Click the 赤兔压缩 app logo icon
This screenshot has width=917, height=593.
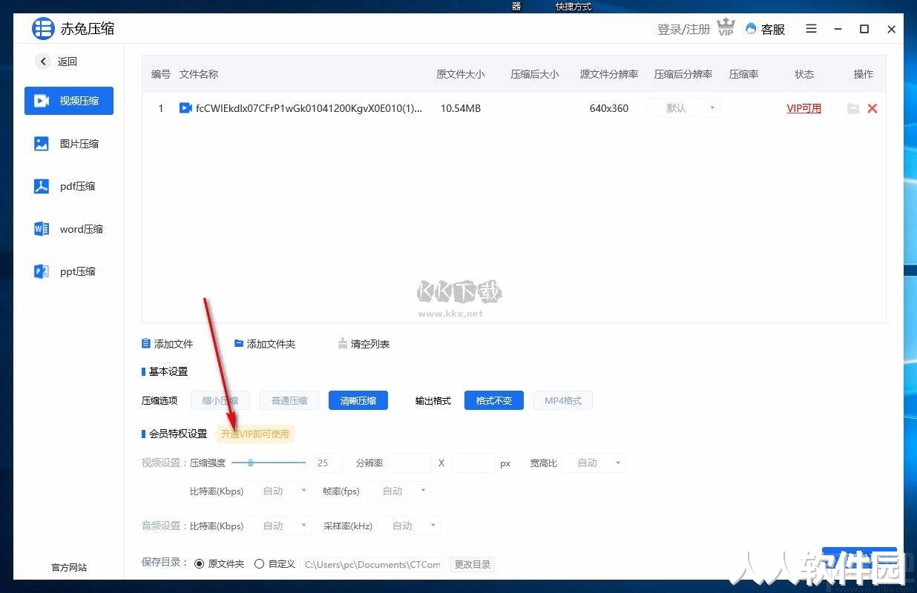44,29
